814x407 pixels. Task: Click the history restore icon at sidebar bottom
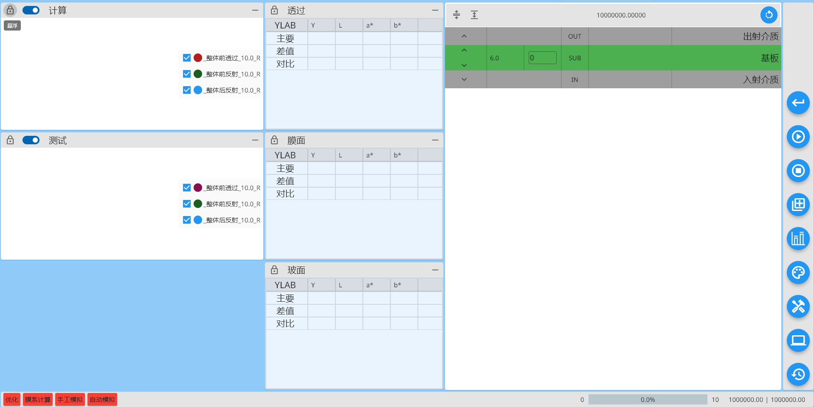(x=798, y=374)
